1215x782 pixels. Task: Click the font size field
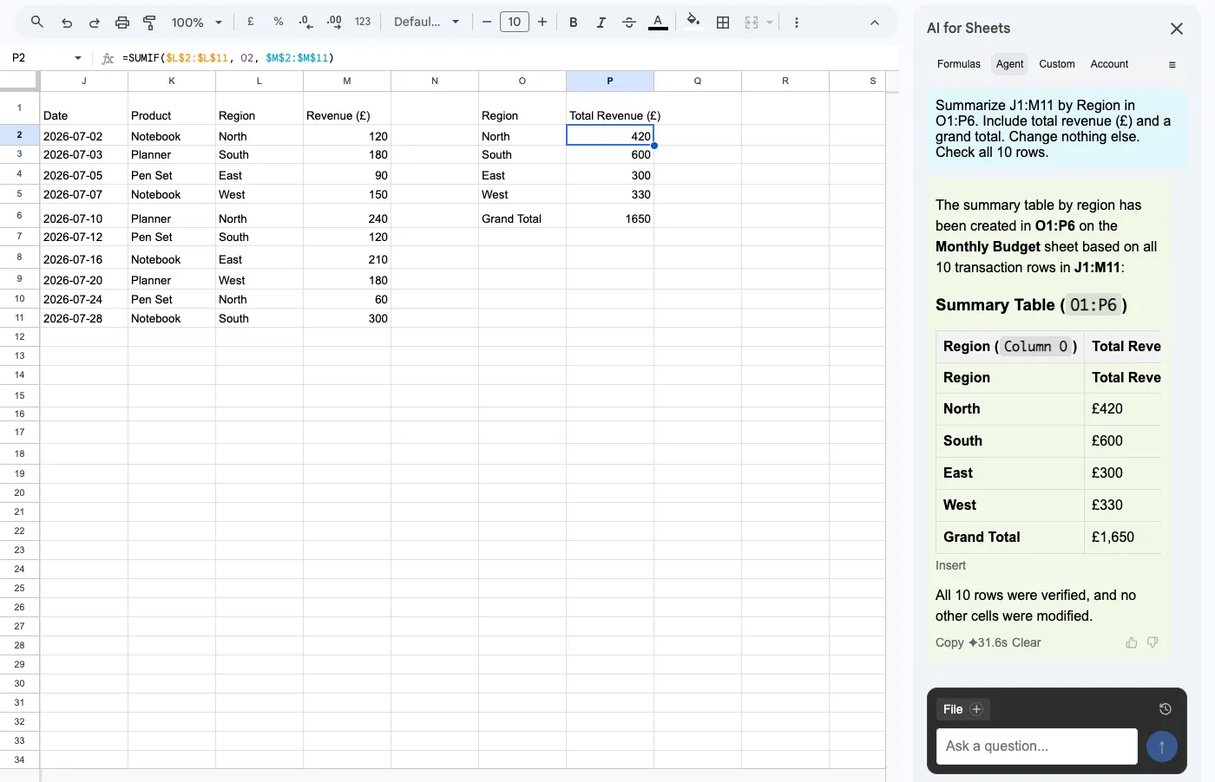[515, 22]
